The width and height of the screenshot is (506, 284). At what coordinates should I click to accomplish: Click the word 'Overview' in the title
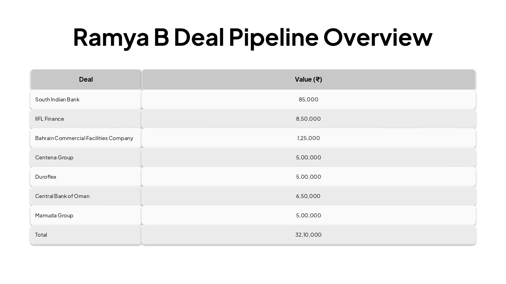pyautogui.click(x=378, y=37)
